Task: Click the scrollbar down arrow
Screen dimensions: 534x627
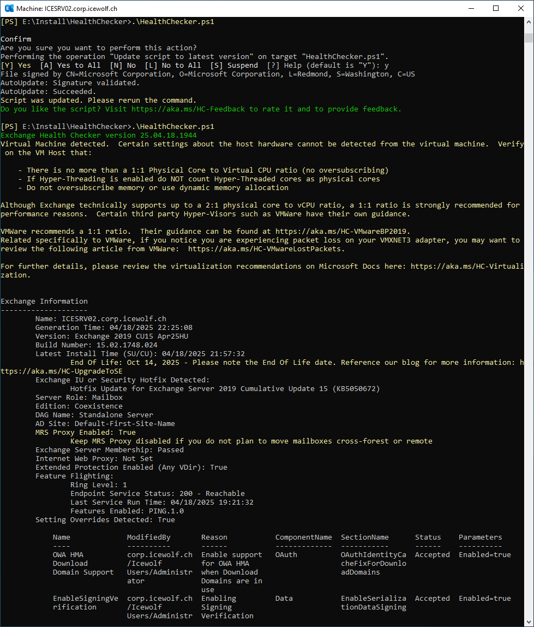Action: [529, 622]
